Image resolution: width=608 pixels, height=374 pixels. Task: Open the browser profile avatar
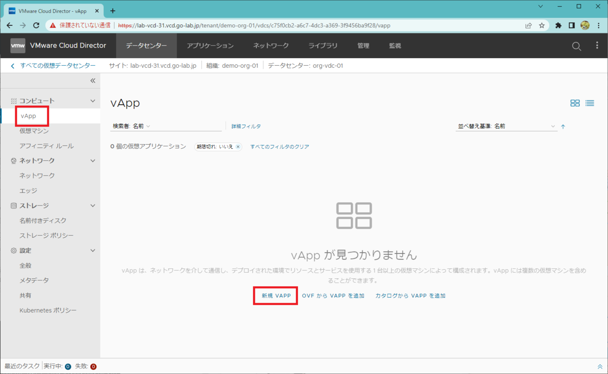click(585, 25)
